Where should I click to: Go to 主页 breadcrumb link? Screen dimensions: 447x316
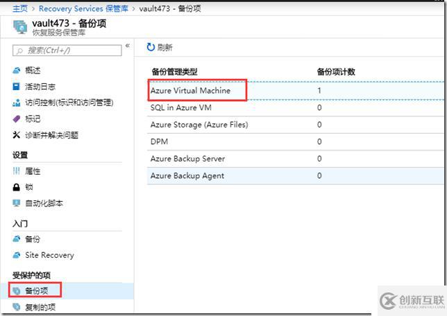pos(20,8)
